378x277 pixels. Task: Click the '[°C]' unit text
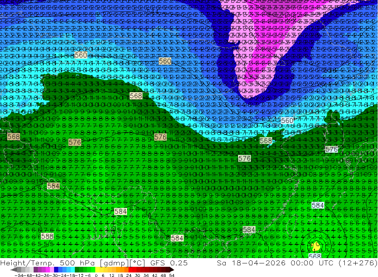tap(137, 263)
